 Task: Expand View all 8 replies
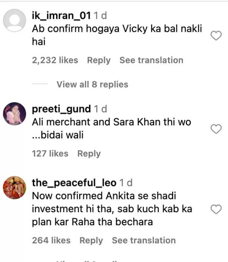92,85
